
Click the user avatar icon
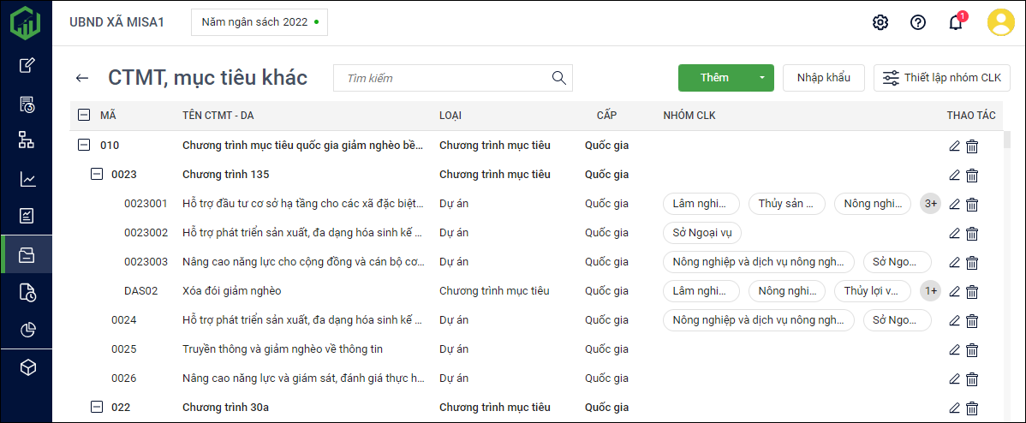pyautogui.click(x=1000, y=22)
